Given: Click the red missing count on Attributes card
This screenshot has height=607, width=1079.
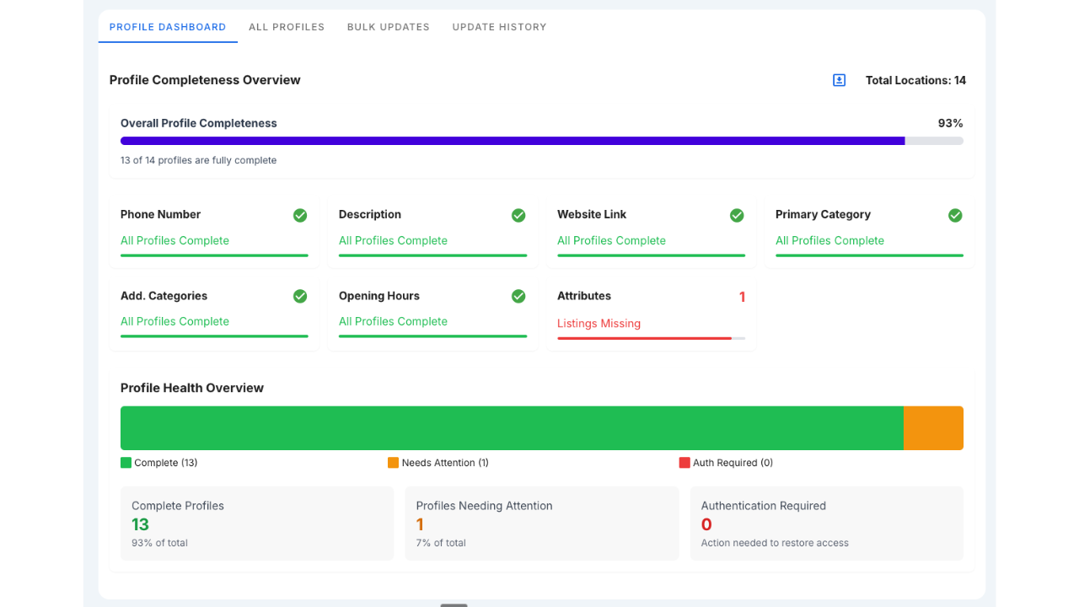Looking at the screenshot, I should 742,297.
